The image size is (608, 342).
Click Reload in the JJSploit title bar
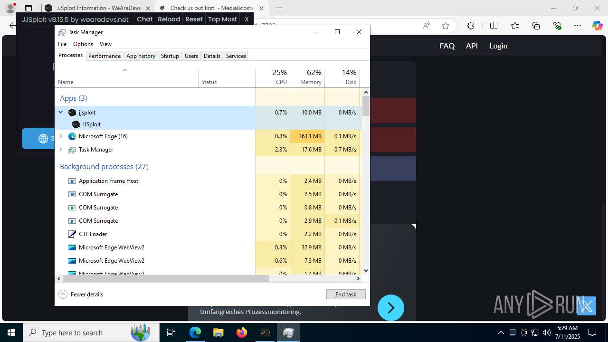pos(169,19)
